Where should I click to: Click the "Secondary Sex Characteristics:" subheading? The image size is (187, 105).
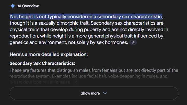42,63
